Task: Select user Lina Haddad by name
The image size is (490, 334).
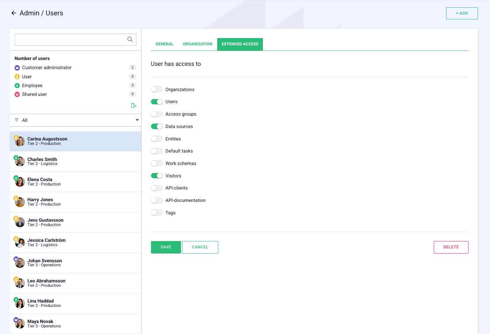Action: (41, 301)
